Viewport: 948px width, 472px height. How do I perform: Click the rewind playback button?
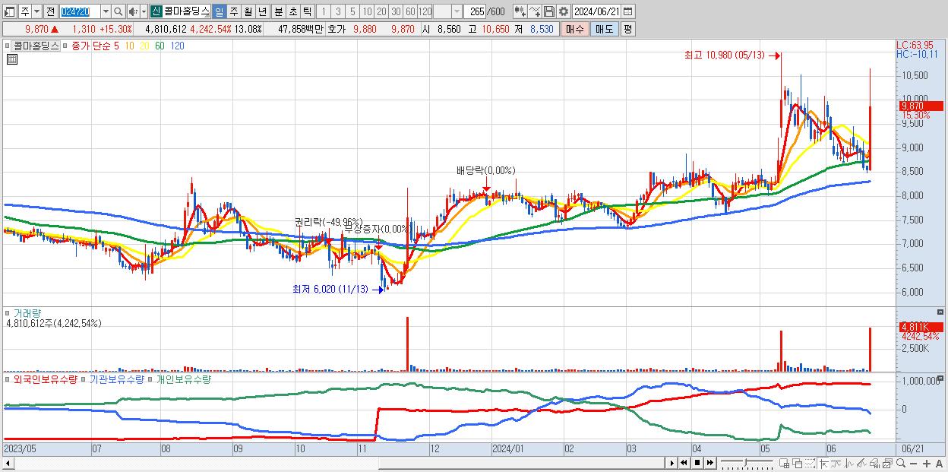[x=684, y=463]
